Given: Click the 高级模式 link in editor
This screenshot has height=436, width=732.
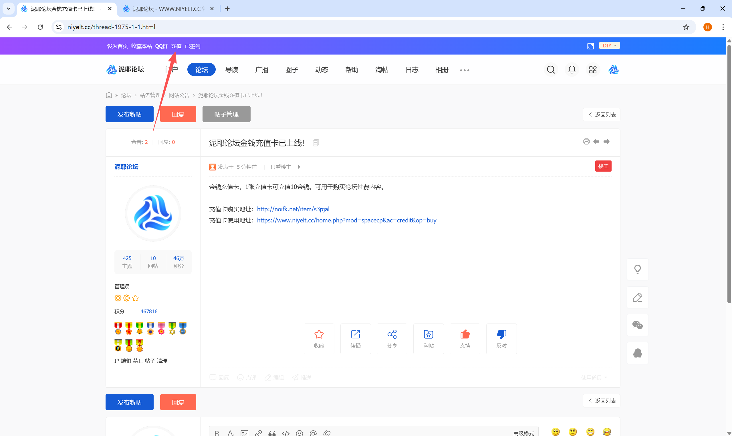Looking at the screenshot, I should (x=524, y=433).
